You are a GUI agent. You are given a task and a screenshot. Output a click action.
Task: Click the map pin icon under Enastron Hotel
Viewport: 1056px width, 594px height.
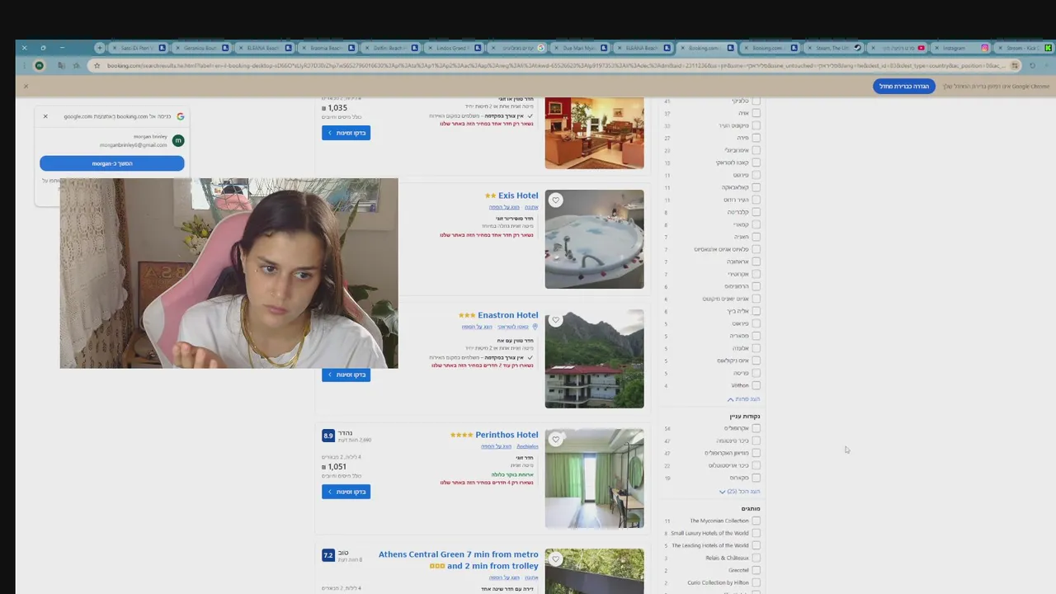coord(535,327)
